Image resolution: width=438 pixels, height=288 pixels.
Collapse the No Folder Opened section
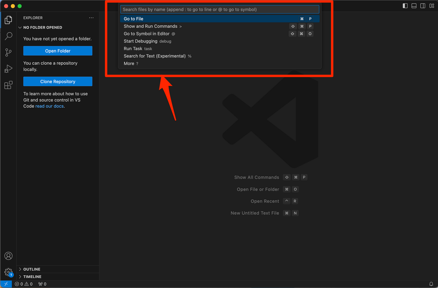pyautogui.click(x=58, y=27)
